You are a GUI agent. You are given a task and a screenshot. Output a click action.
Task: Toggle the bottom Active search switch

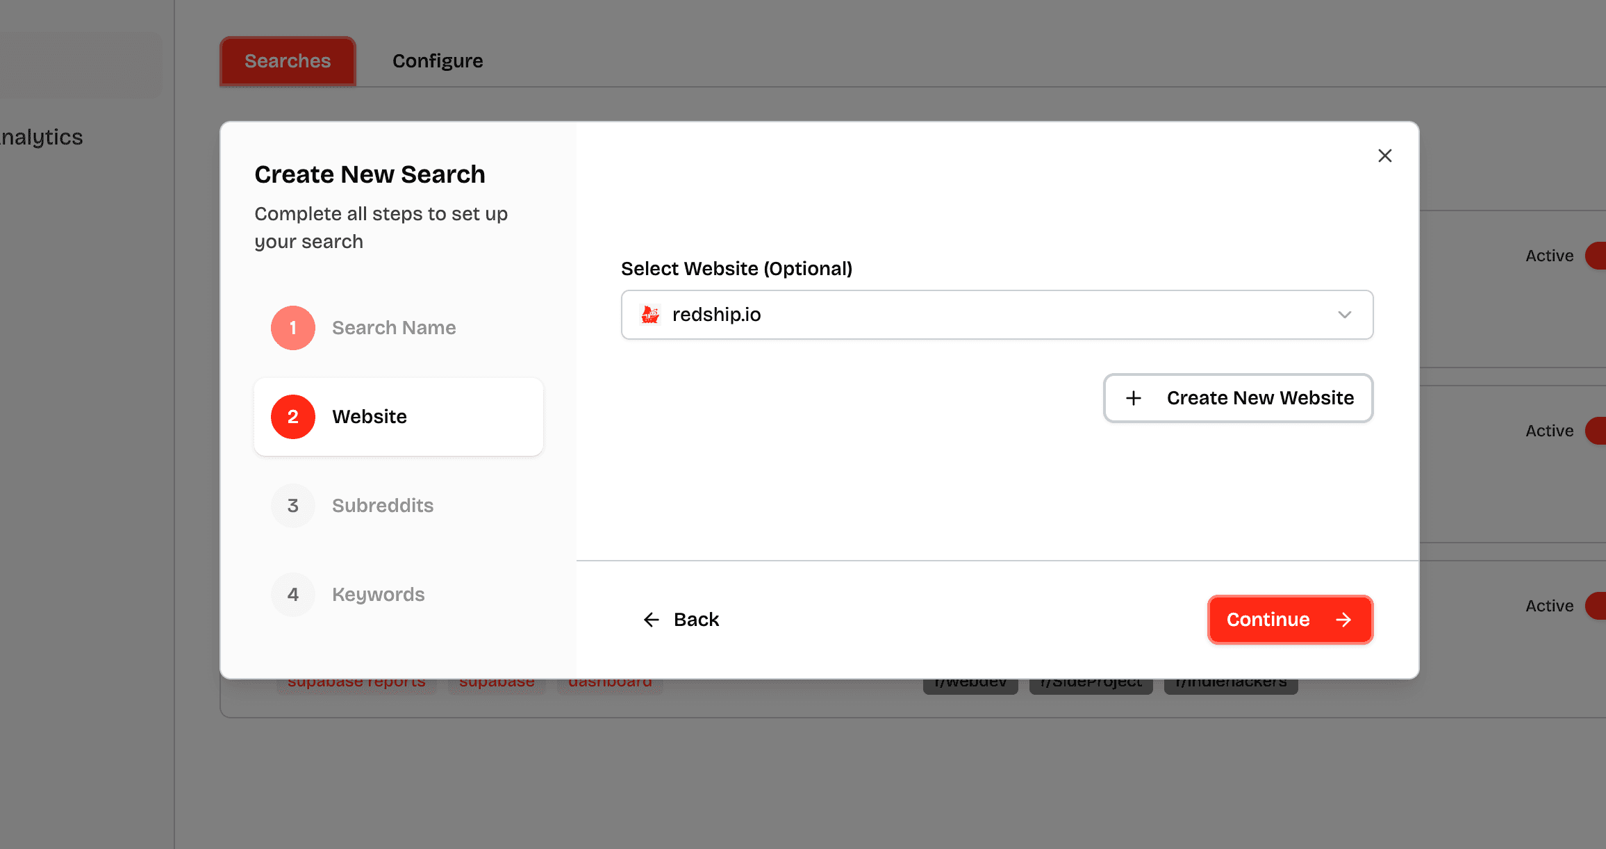pos(1598,605)
